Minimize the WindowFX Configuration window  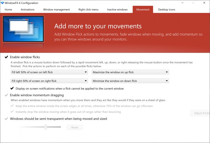point(182,3)
